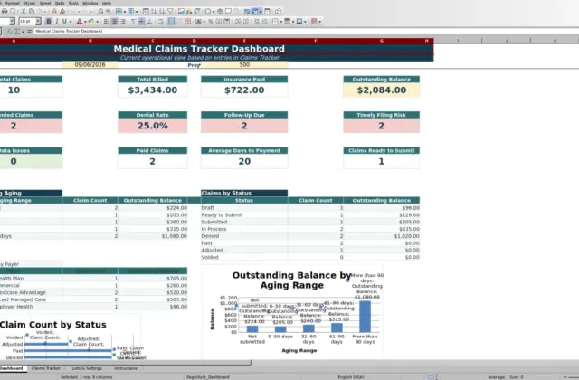Expand the Freeze Rows and Columns dropdown arrow
The height and width of the screenshot is (380, 579).
tap(261, 12)
